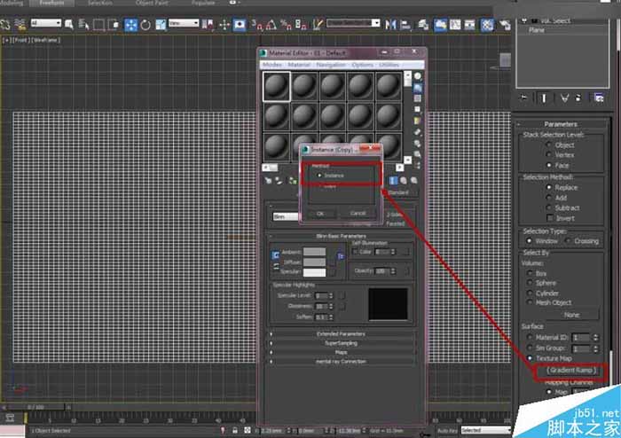621x438 pixels.
Task: Select Object stack selection level
Action: click(x=549, y=145)
